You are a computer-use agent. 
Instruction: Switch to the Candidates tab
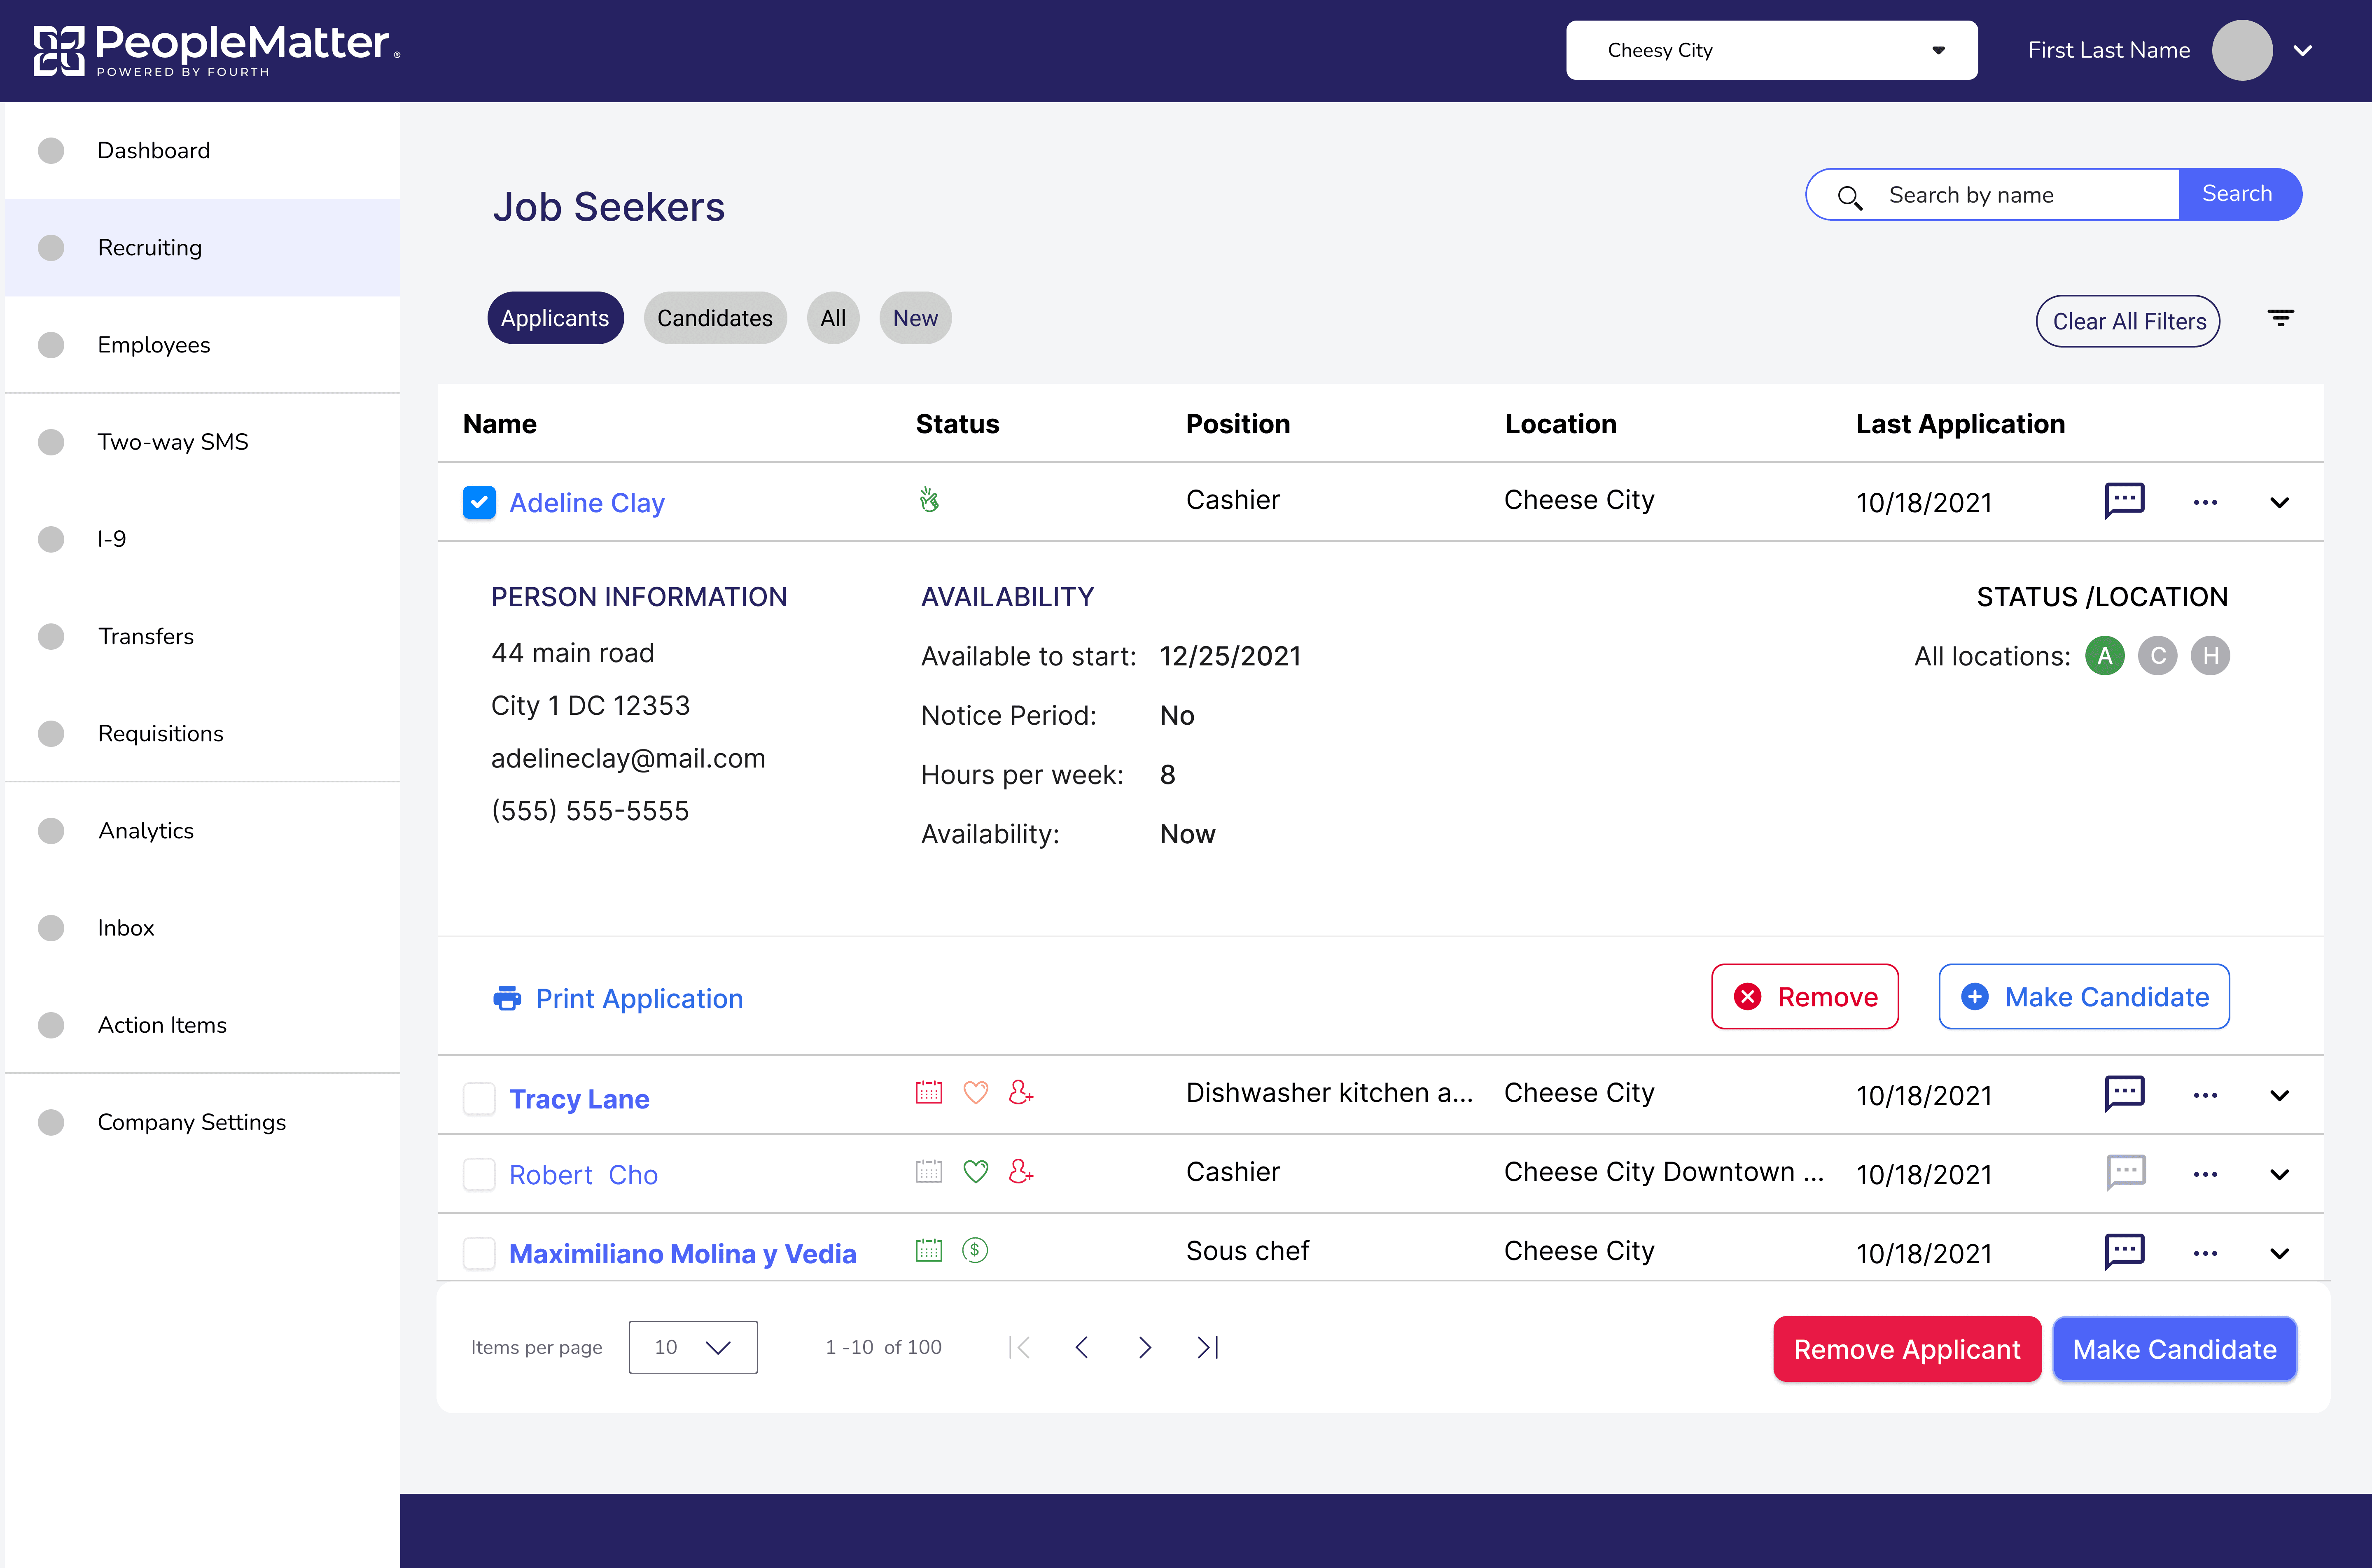pyautogui.click(x=714, y=318)
